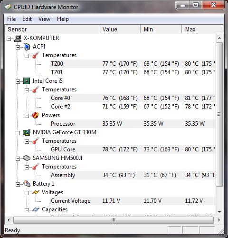Click the Intel Core i5 Temperatures thermometer icon

point(36,89)
